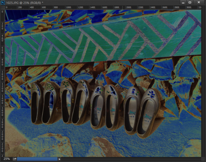Click the 200 mark on horizontal ruler
Viewport: 206px width, 162px height.
[20, 7]
